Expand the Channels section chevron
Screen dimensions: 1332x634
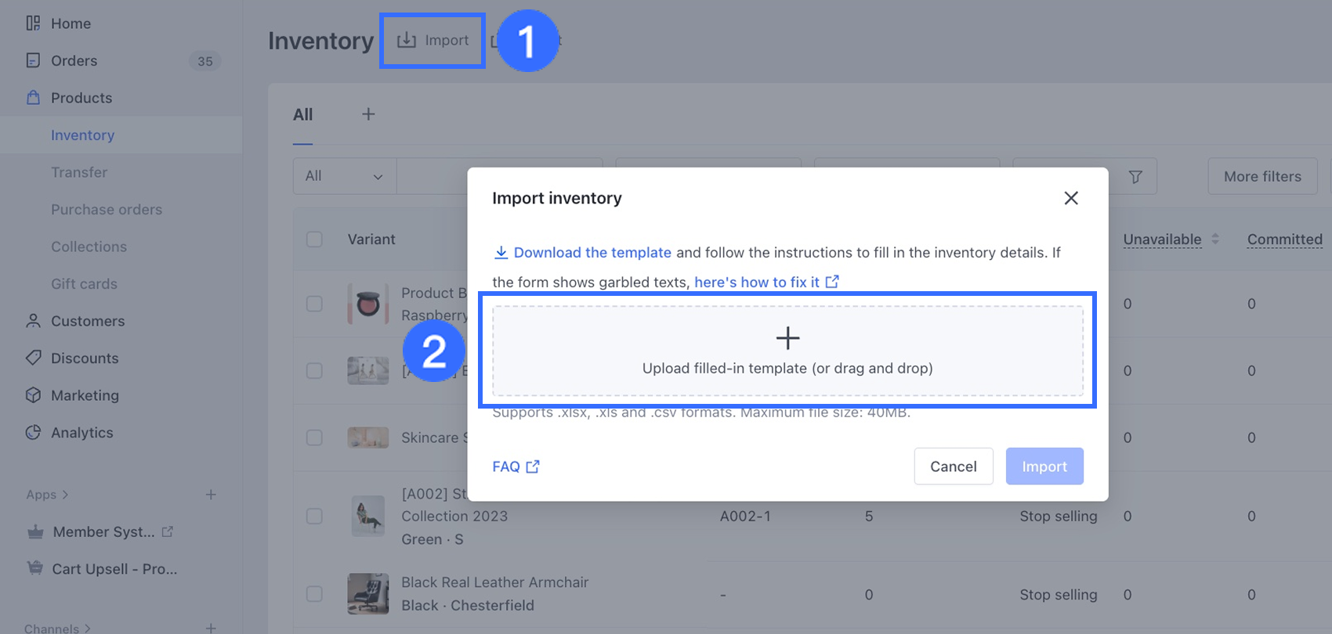(87, 628)
